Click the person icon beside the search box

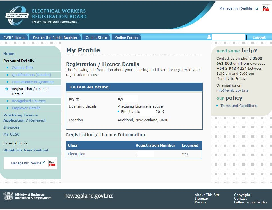pos(209,37)
